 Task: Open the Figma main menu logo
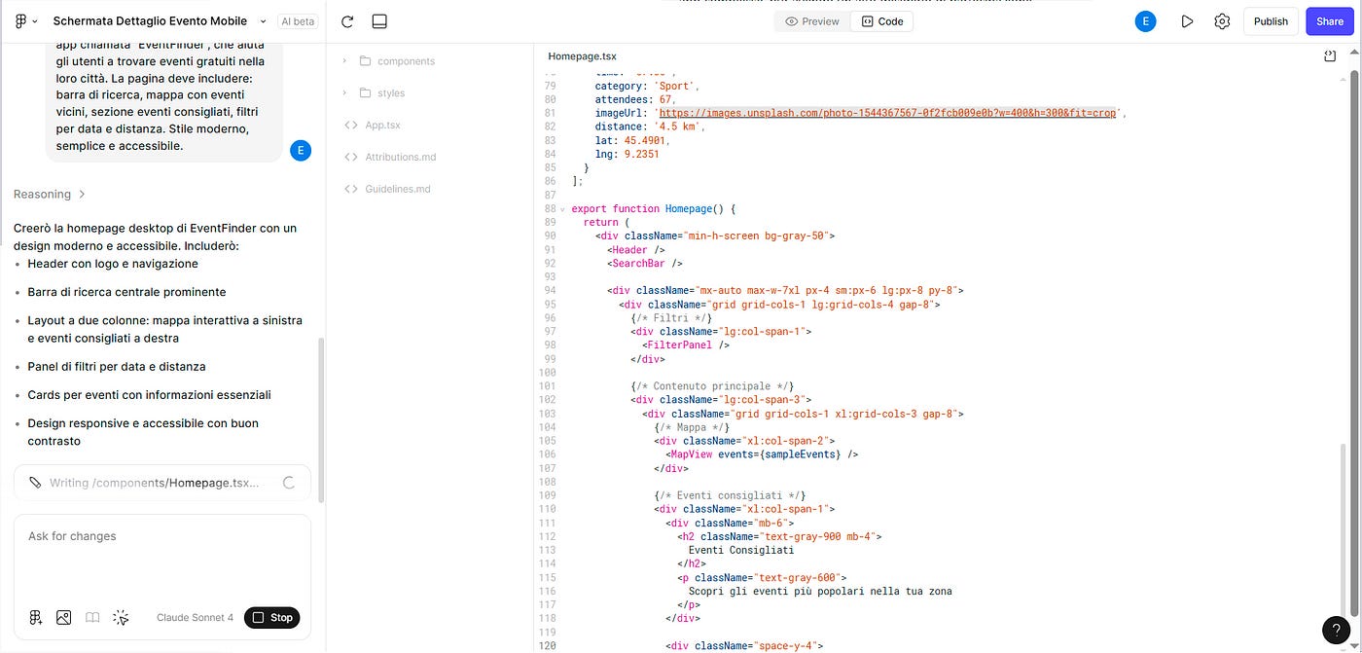pos(21,20)
